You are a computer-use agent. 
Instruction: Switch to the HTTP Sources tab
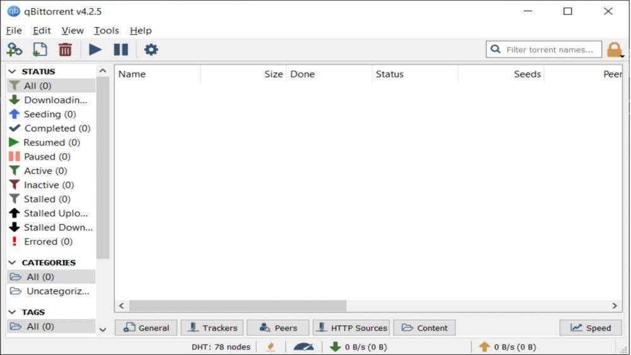[351, 328]
